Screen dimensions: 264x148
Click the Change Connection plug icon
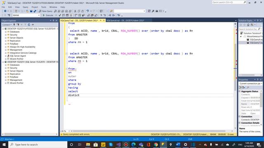click(x=9, y=15)
